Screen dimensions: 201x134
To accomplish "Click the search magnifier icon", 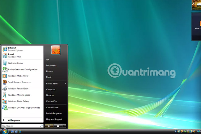I will 41,126.
